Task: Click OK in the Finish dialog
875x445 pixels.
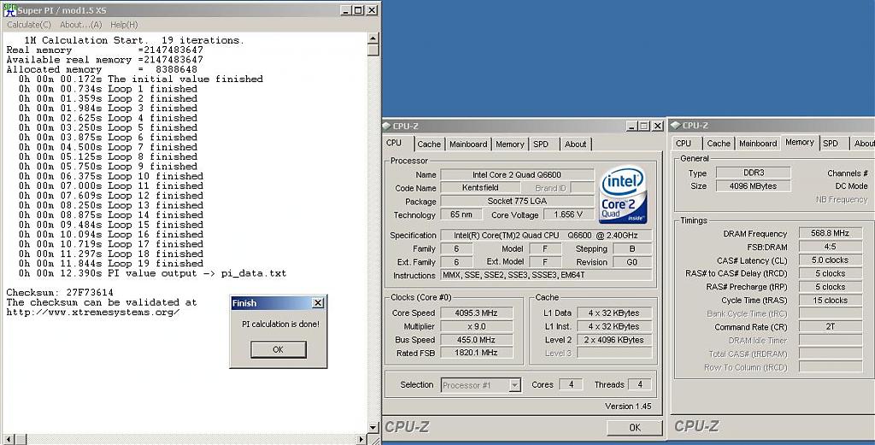Action: click(278, 349)
